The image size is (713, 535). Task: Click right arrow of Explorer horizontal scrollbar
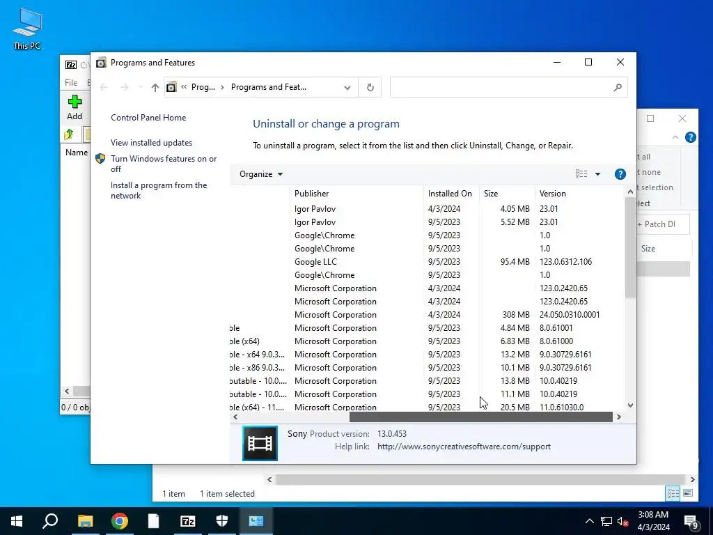pyautogui.click(x=692, y=479)
